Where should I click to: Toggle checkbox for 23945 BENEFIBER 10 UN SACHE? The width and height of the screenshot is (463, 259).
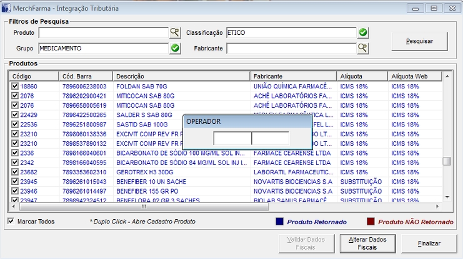pos(15,181)
